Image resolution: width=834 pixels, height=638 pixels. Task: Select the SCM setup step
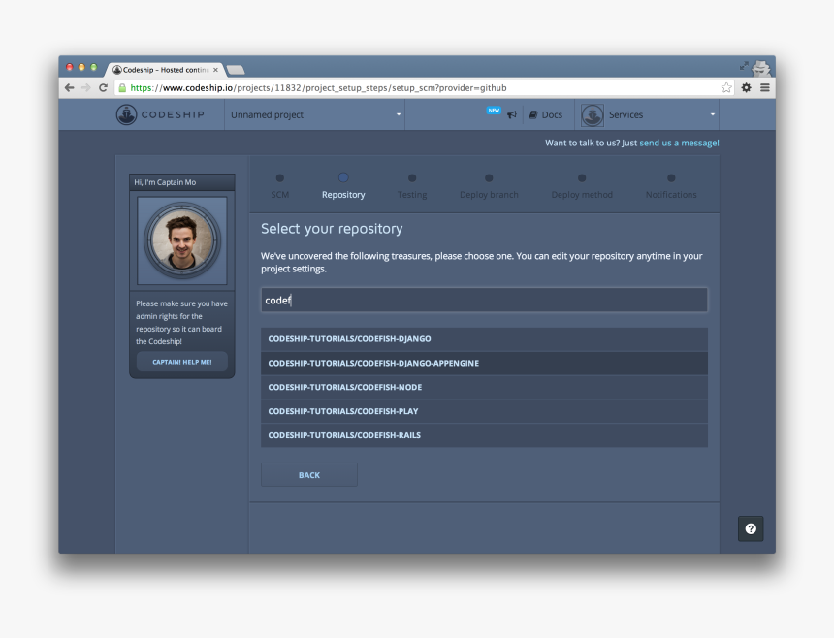point(279,186)
